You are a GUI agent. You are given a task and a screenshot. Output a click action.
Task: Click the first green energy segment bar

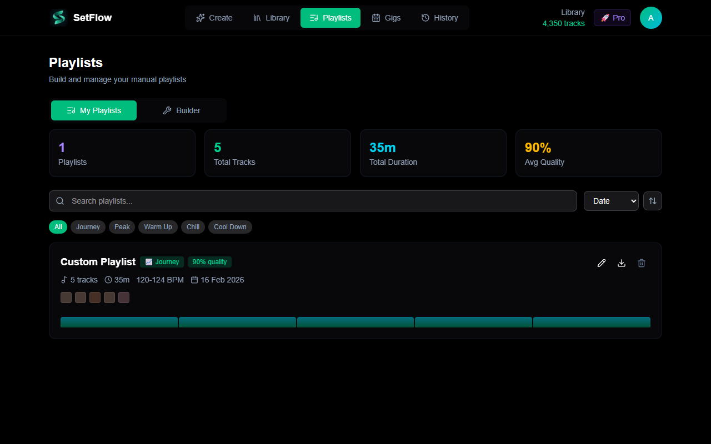click(x=119, y=322)
